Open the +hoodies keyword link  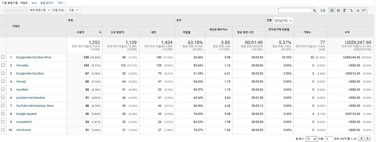(22, 65)
